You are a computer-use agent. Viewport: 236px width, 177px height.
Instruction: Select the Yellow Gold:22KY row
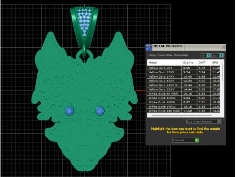(x=183, y=89)
